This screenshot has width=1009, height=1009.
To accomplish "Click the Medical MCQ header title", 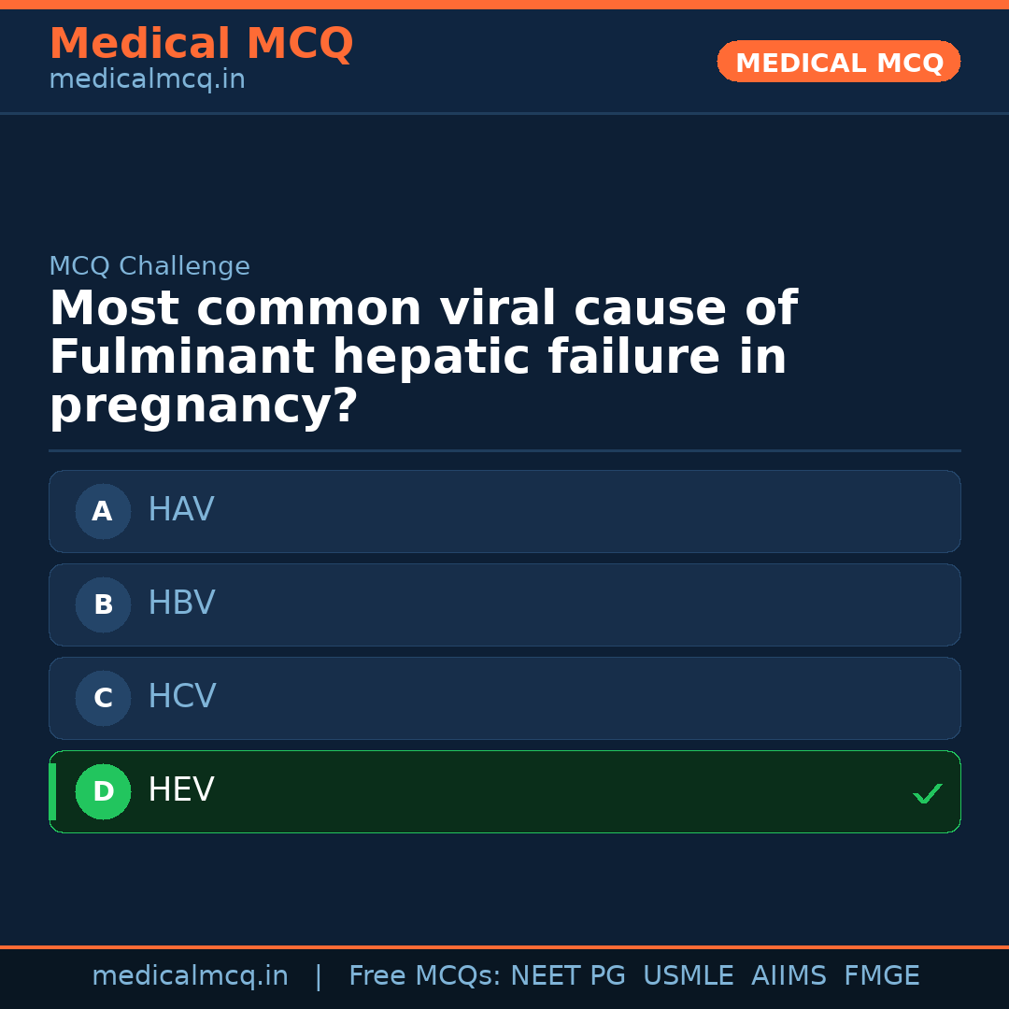I will point(201,43).
